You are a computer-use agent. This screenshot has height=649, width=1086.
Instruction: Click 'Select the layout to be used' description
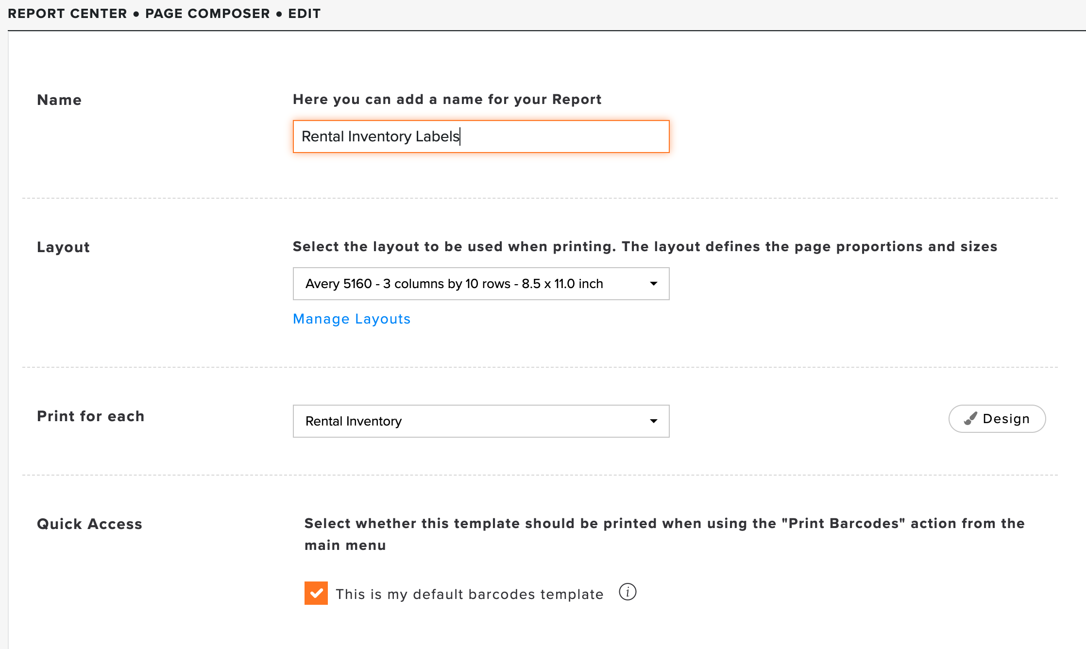[645, 247]
